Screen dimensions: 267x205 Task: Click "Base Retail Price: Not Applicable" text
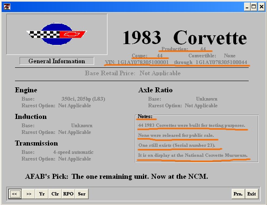[x=132, y=73]
